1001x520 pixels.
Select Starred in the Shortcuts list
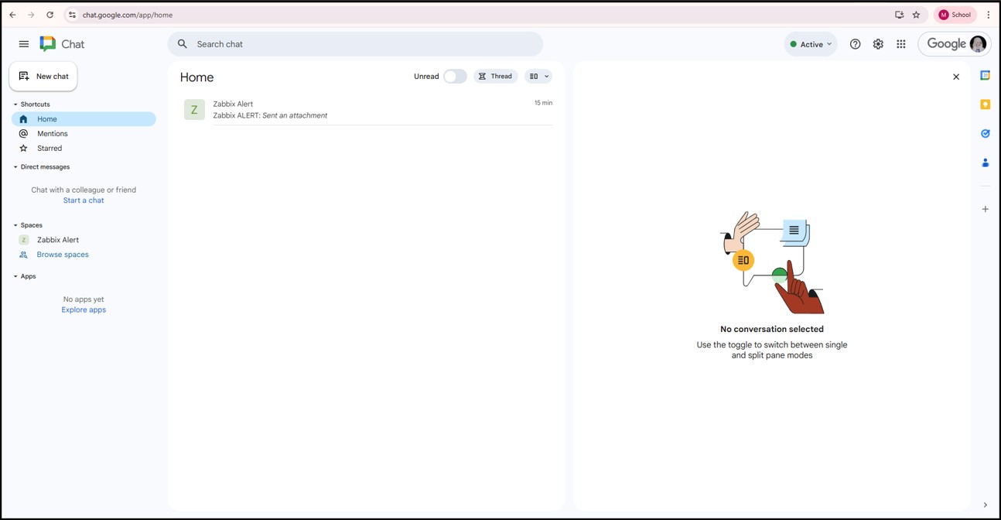click(x=50, y=149)
